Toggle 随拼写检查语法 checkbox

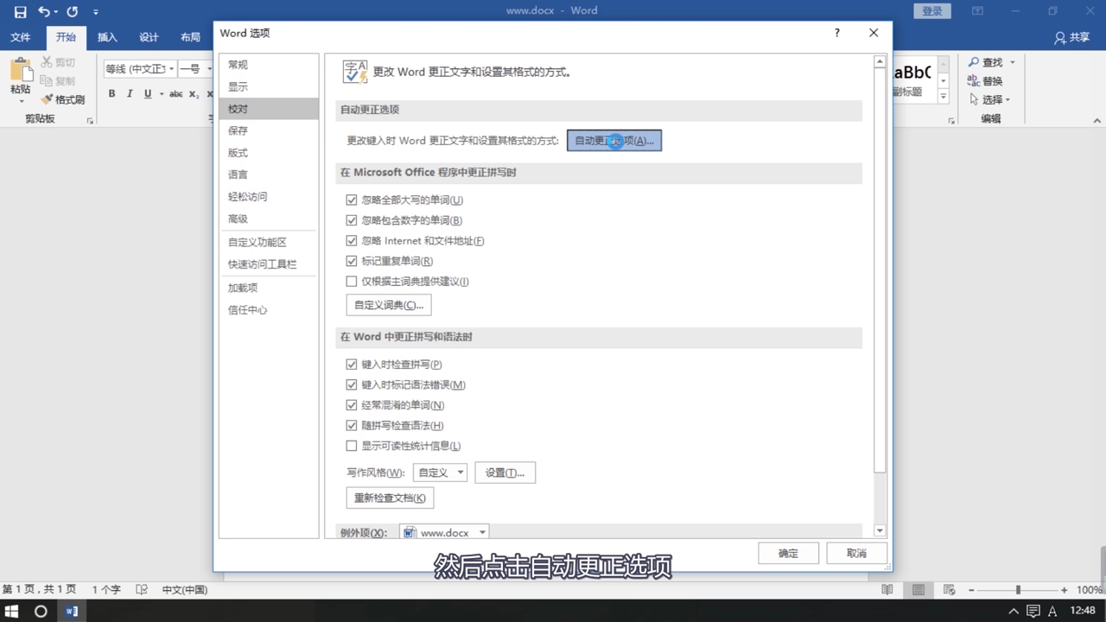[352, 425]
